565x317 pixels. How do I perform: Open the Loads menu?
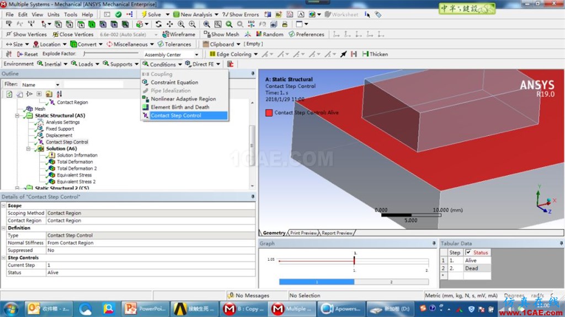coord(85,64)
